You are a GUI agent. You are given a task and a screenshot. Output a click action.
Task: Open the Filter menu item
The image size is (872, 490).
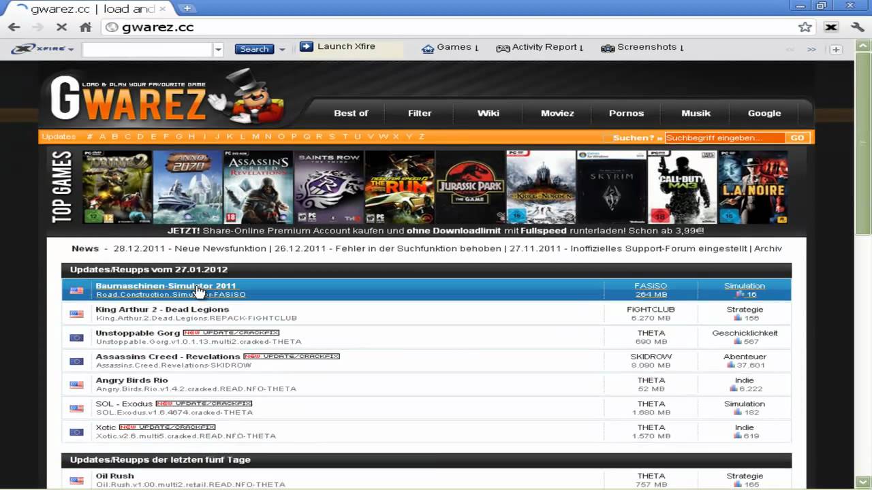click(420, 113)
